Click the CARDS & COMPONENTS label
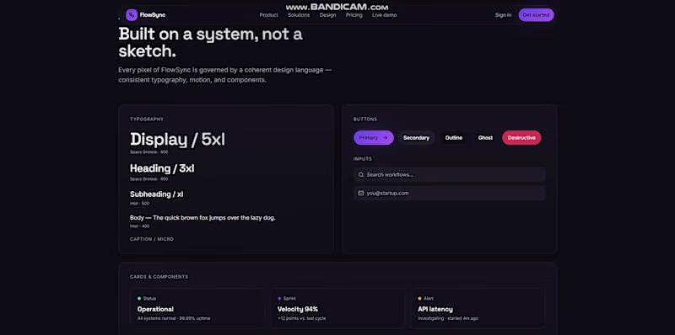The image size is (675, 335). (x=159, y=277)
